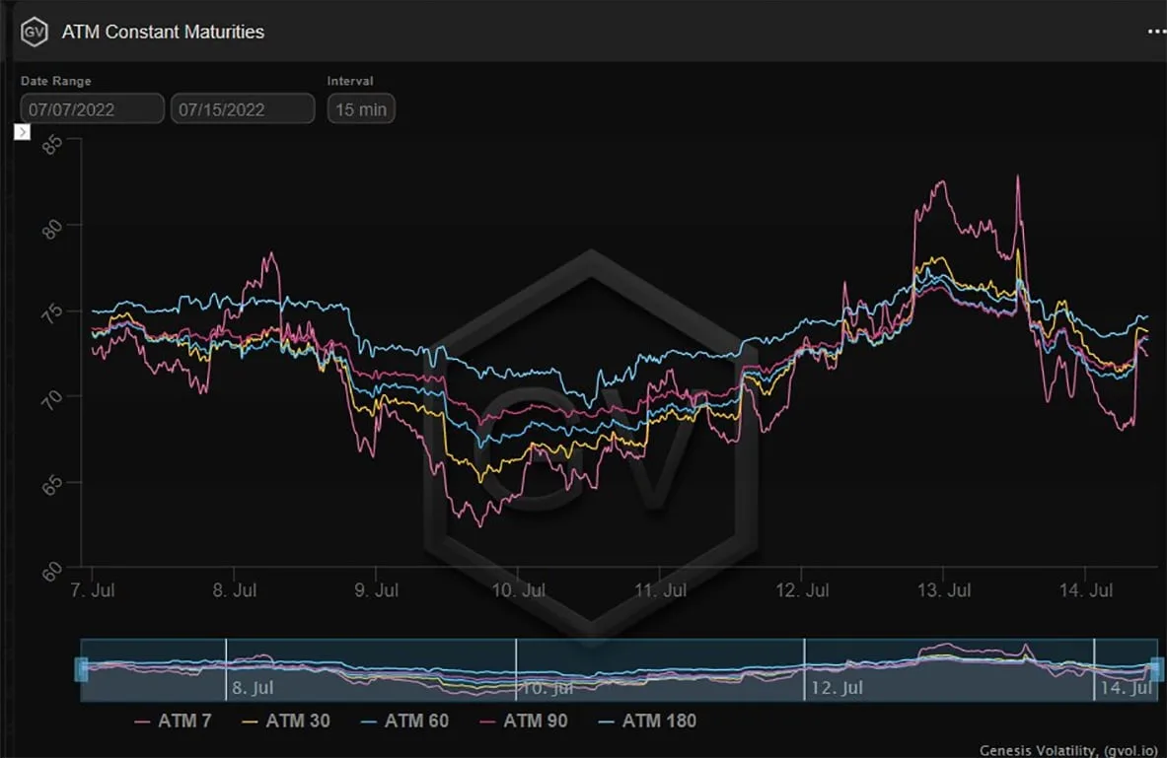
Task: Click the GV hexagon logo icon
Action: [x=35, y=32]
